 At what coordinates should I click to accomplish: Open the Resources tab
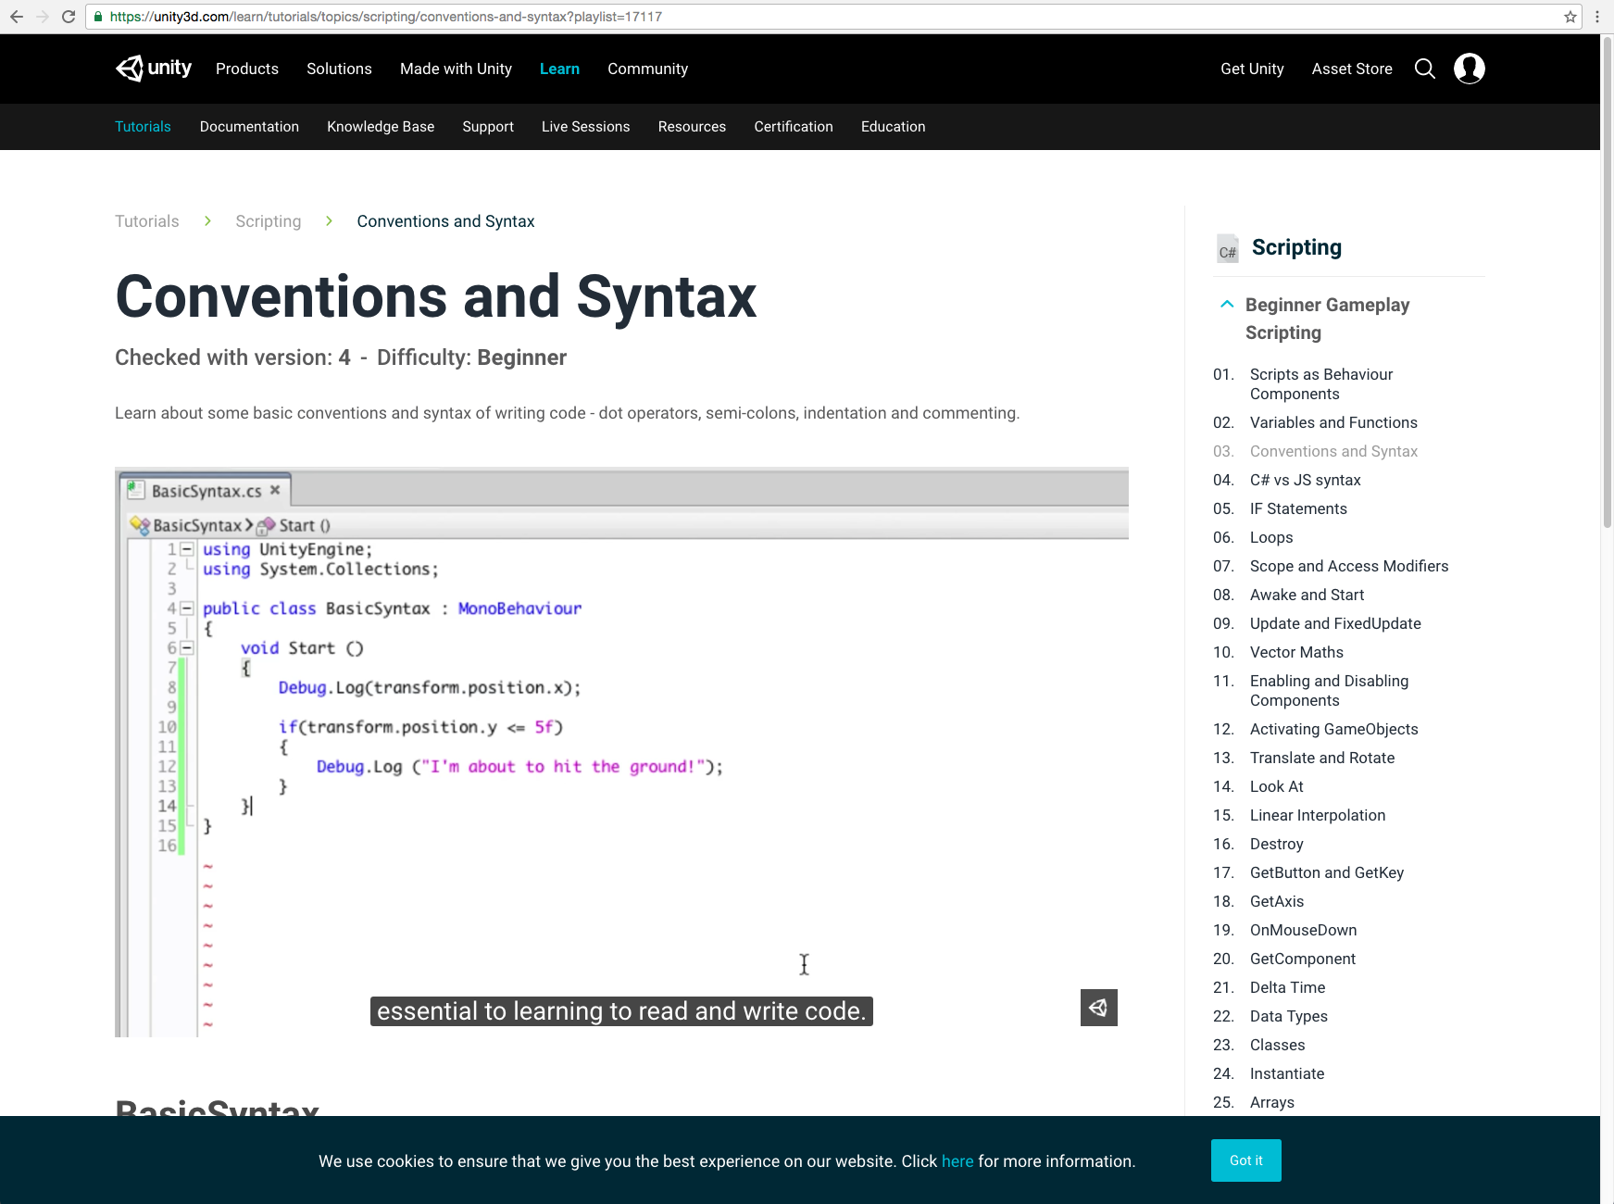click(692, 127)
